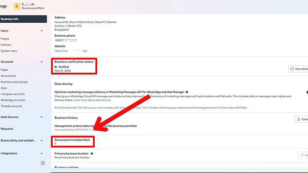Click the yellow S business portfolio avatar

17,6
